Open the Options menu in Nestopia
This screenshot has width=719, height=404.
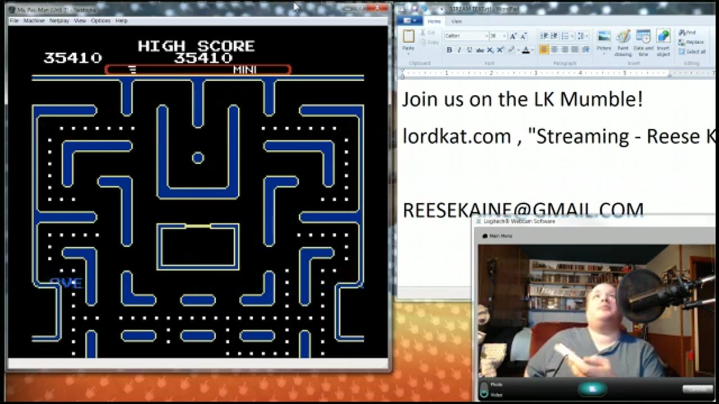pyautogui.click(x=101, y=20)
